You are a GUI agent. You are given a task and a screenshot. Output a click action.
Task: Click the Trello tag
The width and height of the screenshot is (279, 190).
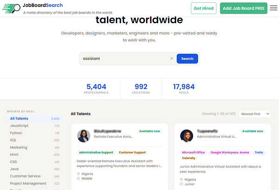coord(259,152)
